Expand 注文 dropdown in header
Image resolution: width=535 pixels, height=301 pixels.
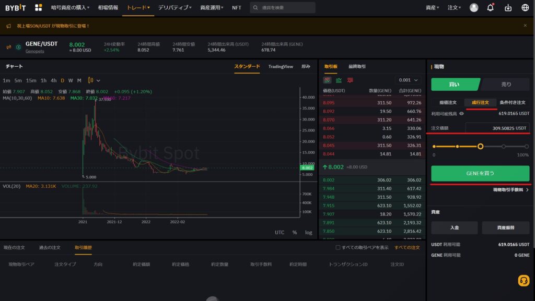pyautogui.click(x=454, y=7)
